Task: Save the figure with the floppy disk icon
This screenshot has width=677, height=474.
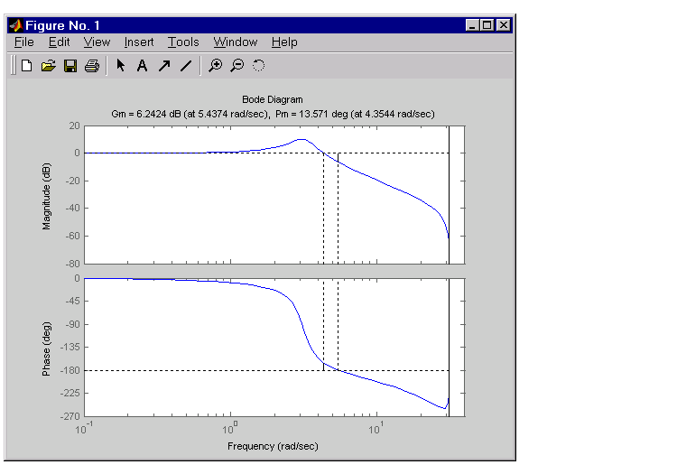Action: click(x=70, y=66)
